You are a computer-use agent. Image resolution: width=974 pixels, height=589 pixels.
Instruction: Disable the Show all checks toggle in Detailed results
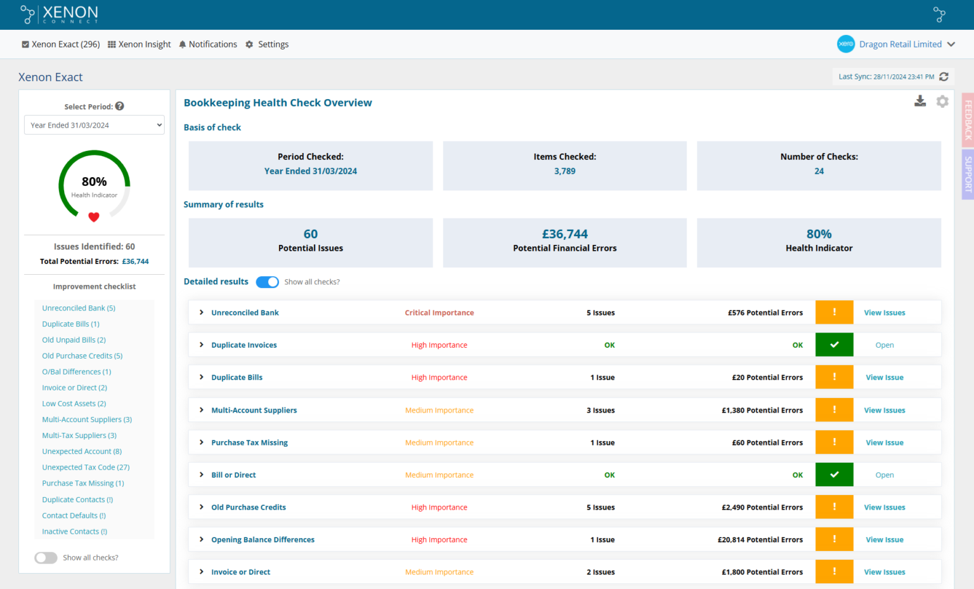coord(267,282)
